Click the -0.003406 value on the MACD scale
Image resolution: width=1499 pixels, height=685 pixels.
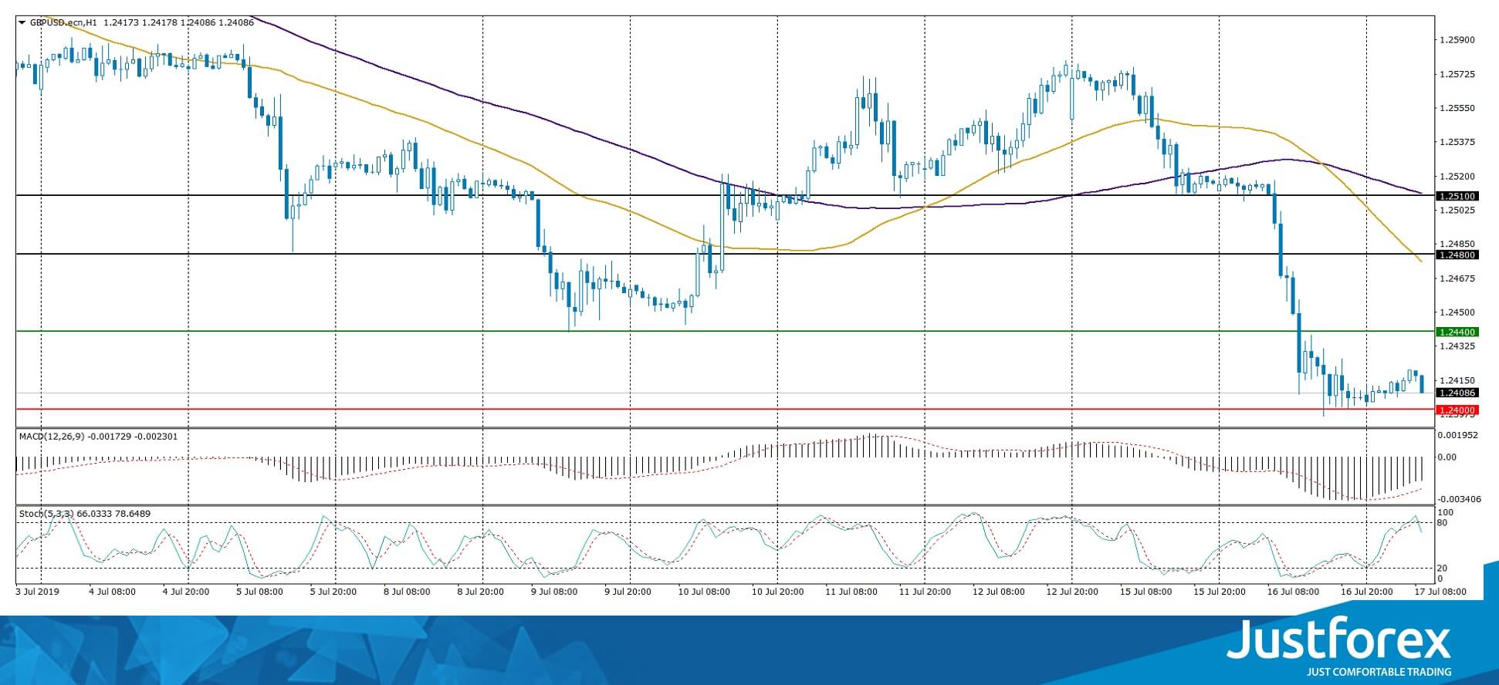click(x=1460, y=499)
